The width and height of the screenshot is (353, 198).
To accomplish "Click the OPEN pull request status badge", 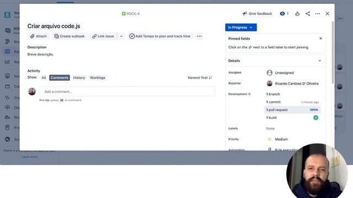I will 314,110.
